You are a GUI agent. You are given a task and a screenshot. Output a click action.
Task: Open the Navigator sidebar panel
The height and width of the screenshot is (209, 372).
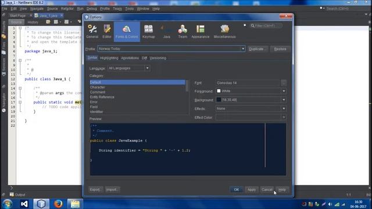point(3,102)
